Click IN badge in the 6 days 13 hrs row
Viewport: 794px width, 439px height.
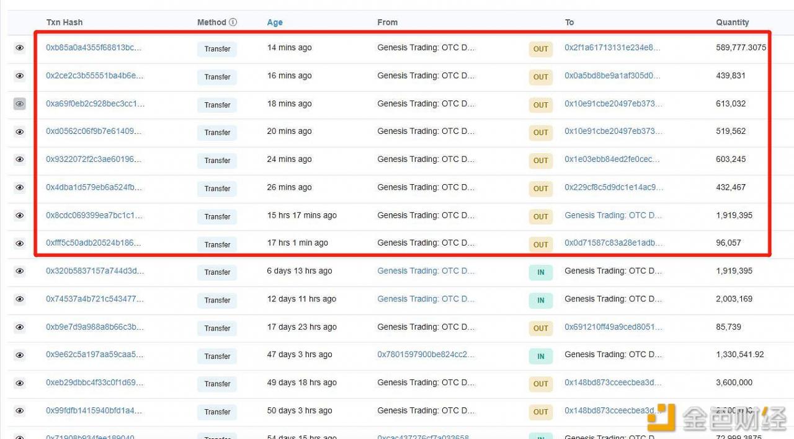tap(540, 272)
